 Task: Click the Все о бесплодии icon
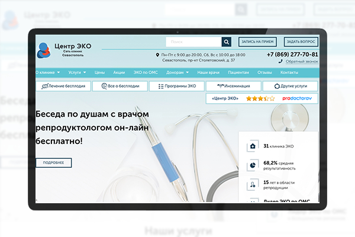(104, 86)
